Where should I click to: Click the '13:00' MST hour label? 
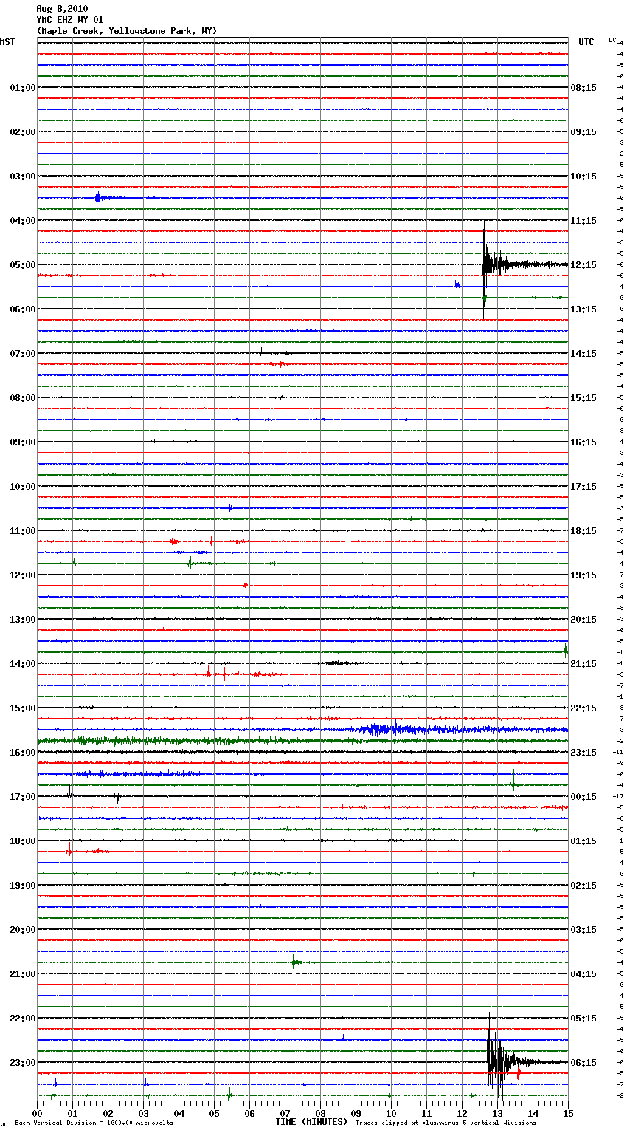[x=23, y=620]
